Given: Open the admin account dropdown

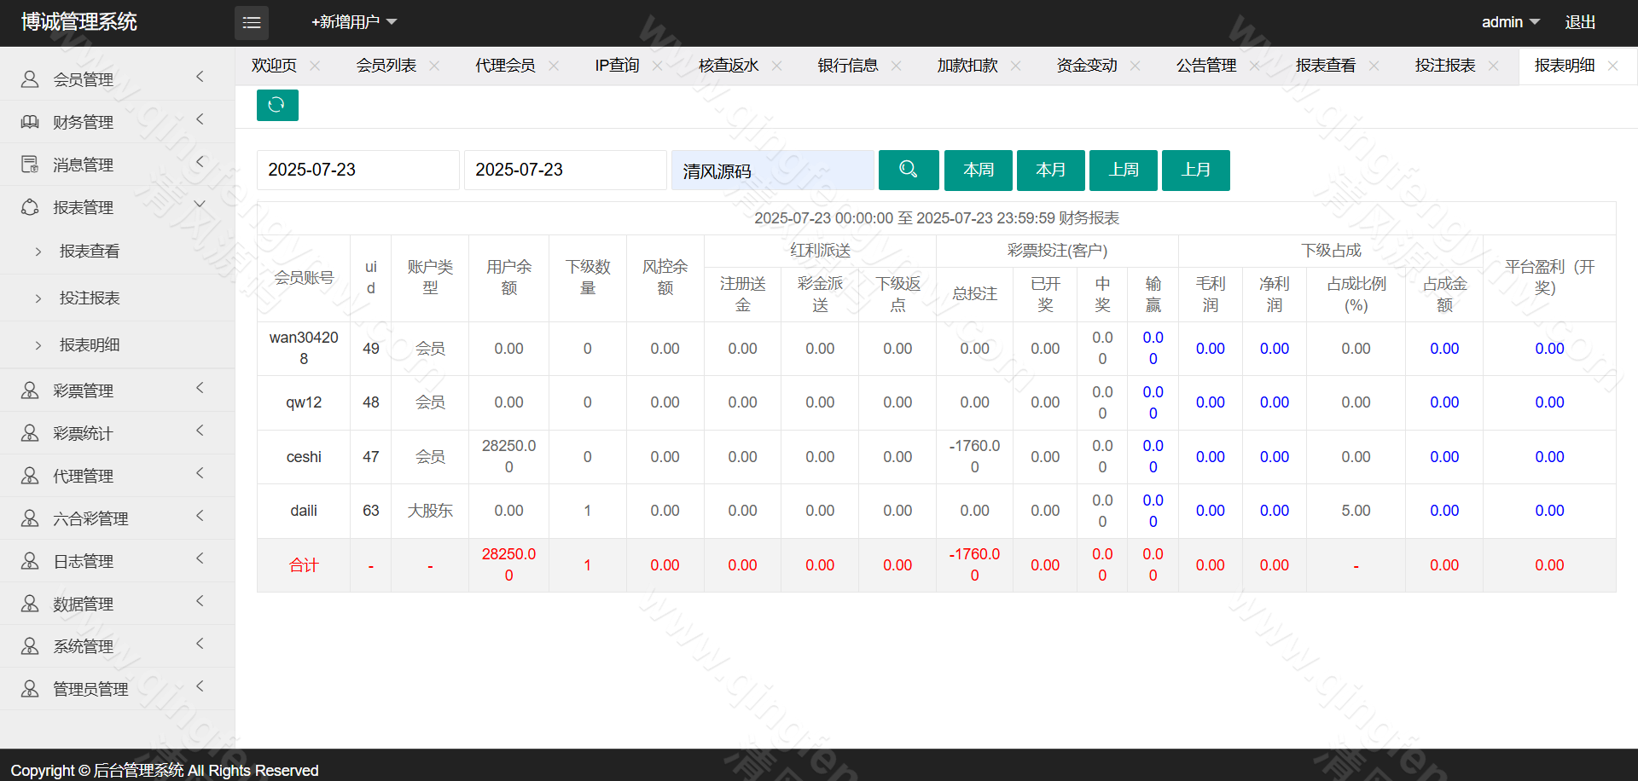Looking at the screenshot, I should pos(1510,22).
